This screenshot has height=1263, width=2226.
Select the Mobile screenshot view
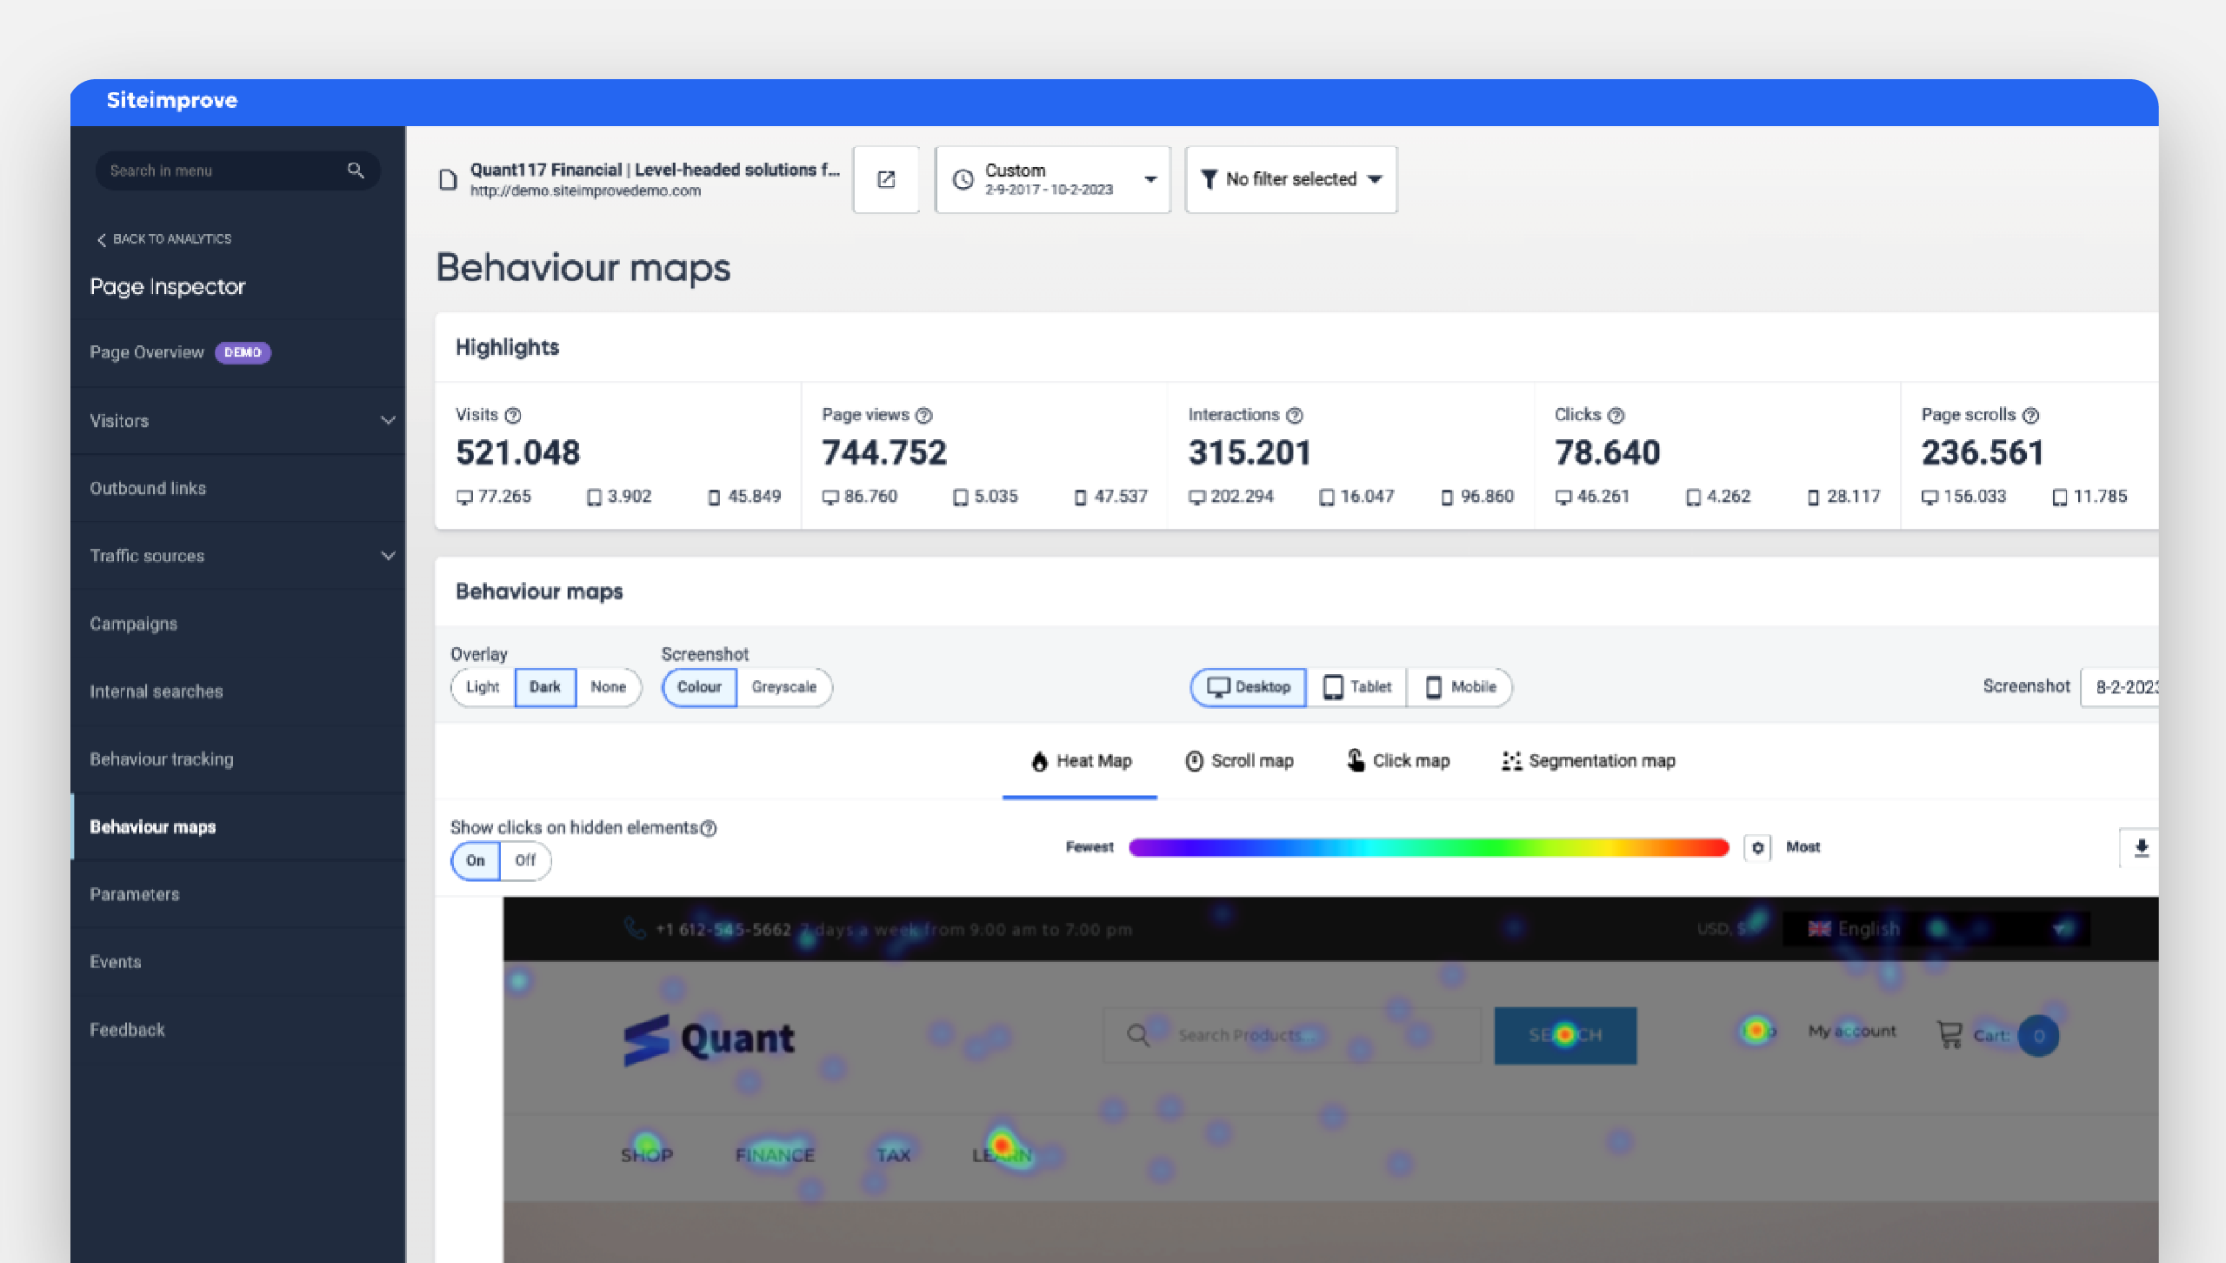coord(1459,687)
